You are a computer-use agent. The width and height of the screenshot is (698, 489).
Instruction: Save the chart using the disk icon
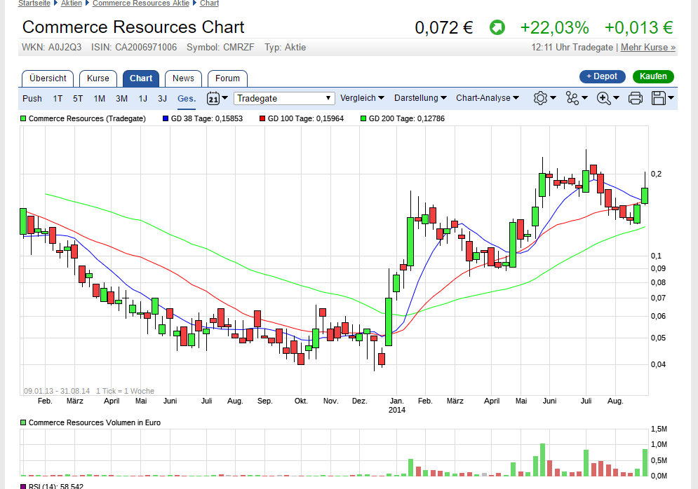click(x=658, y=98)
